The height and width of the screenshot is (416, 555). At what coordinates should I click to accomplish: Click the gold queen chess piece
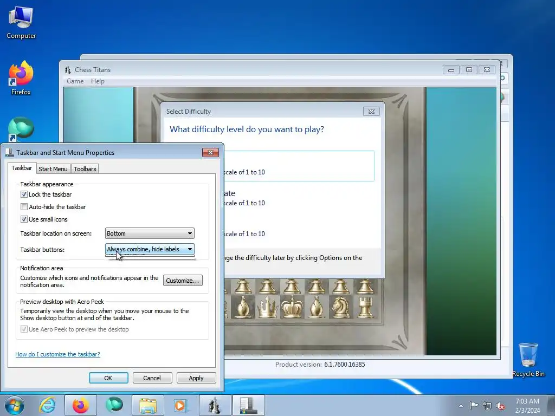click(x=267, y=307)
